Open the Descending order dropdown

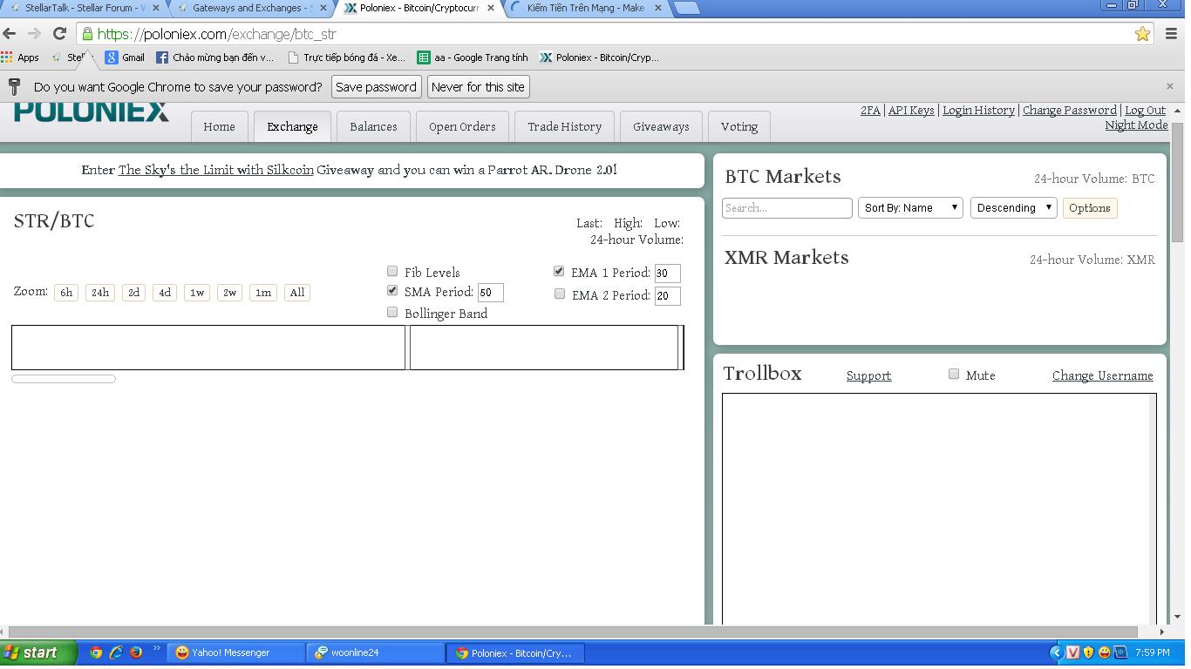click(1013, 207)
